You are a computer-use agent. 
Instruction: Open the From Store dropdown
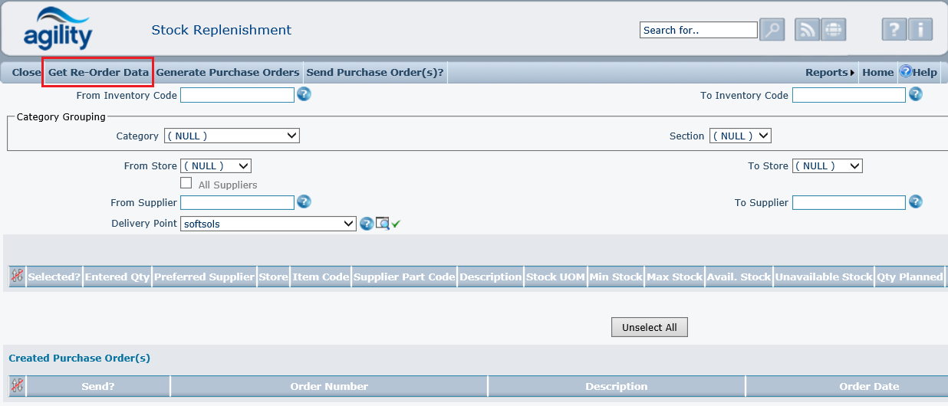[216, 165]
